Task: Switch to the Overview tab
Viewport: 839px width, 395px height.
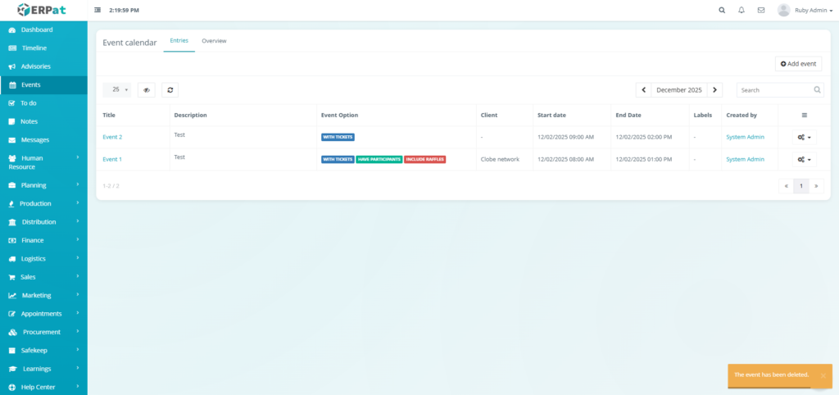Action: (214, 41)
